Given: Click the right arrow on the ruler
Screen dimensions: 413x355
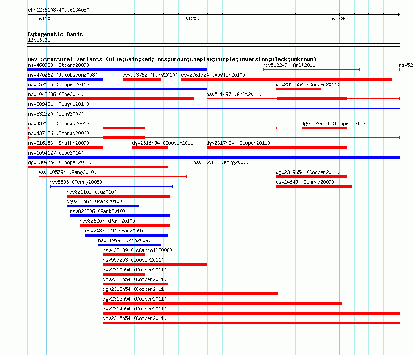Looking at the screenshot, I should [x=399, y=14].
